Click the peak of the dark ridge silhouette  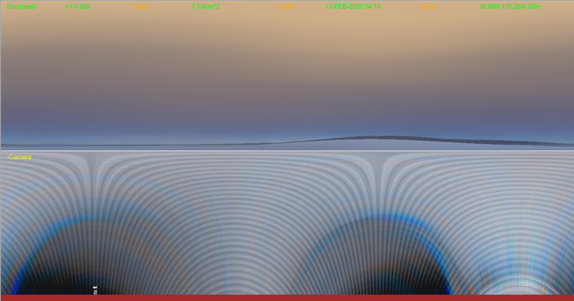[x=372, y=137]
